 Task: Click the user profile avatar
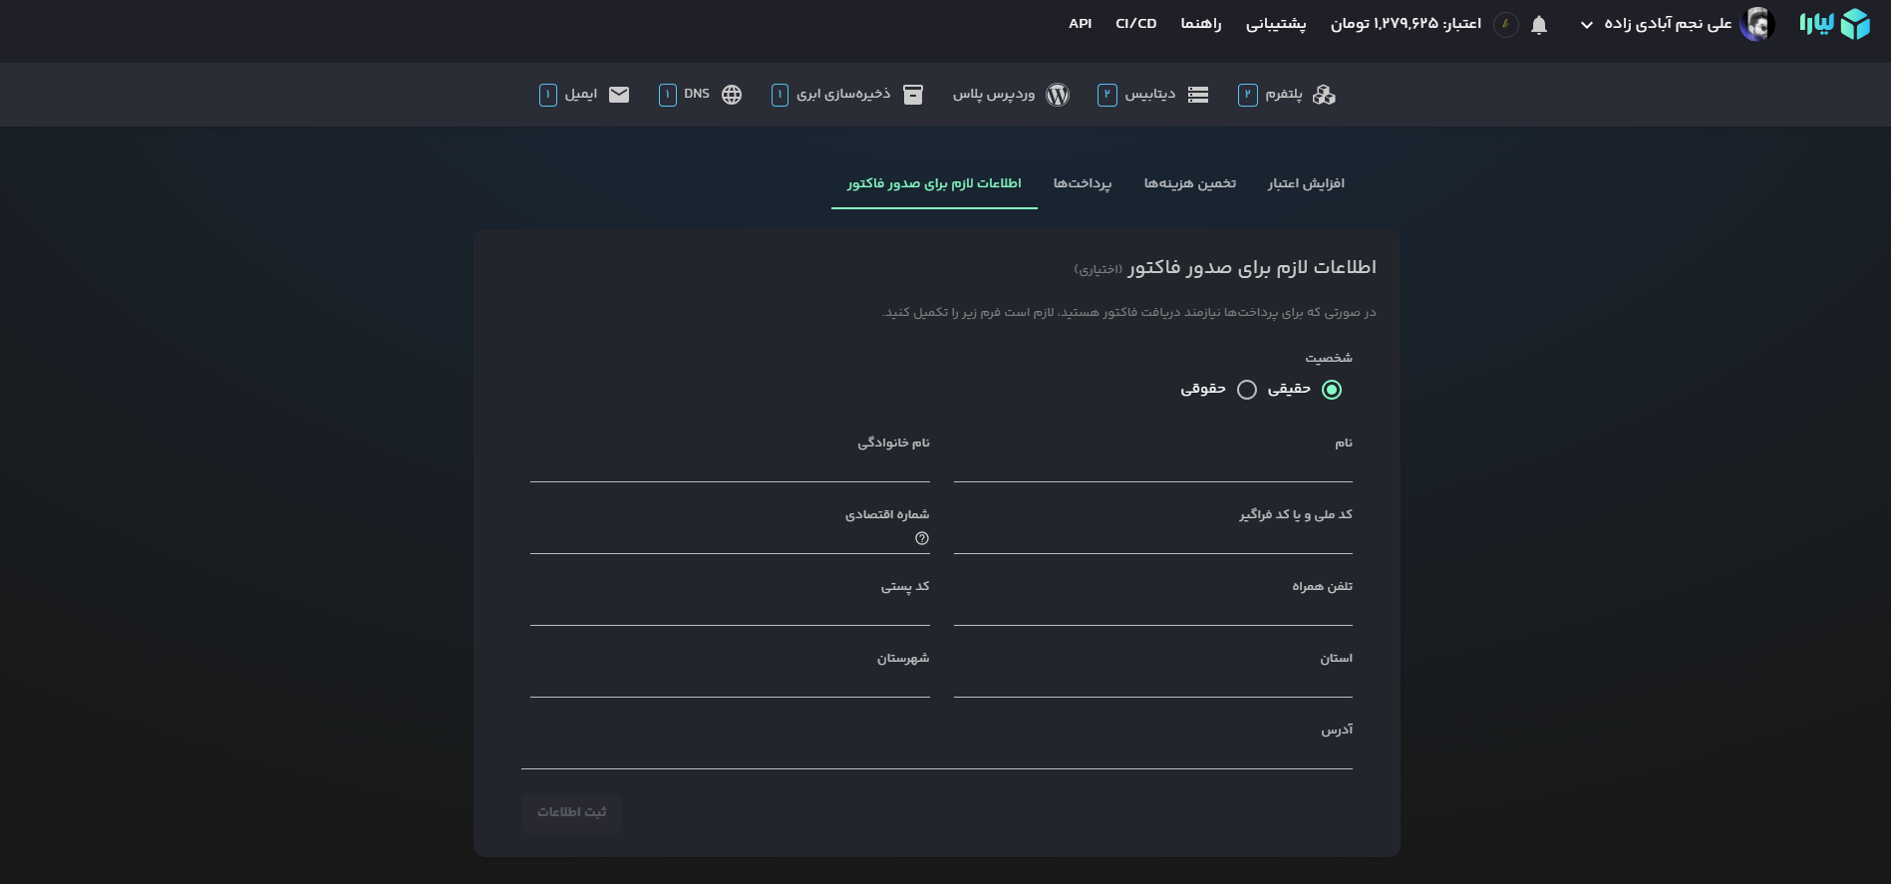click(x=1756, y=24)
